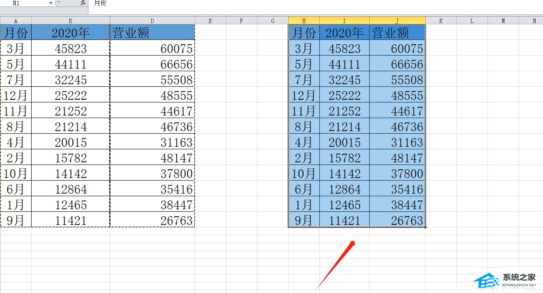Select the 14142 cell in column I
The width and height of the screenshot is (543, 293).
coord(345,173)
